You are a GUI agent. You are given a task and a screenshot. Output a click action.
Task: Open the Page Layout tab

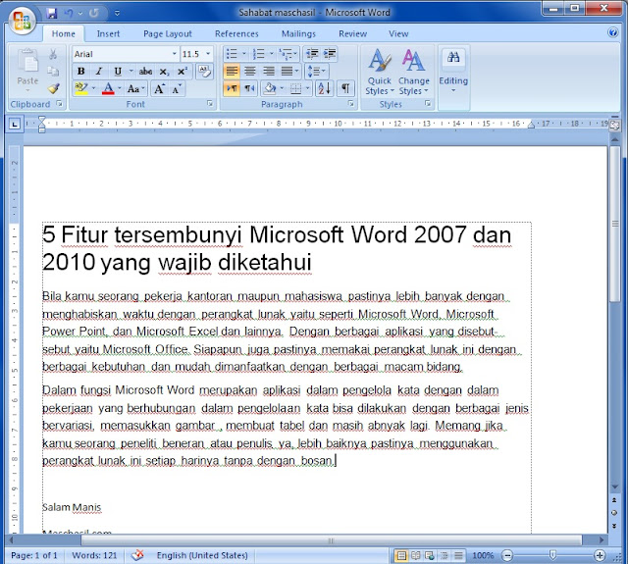click(x=168, y=33)
